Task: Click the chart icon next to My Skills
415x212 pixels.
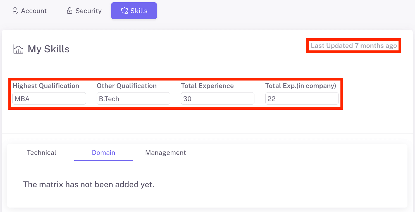Action: click(x=18, y=49)
